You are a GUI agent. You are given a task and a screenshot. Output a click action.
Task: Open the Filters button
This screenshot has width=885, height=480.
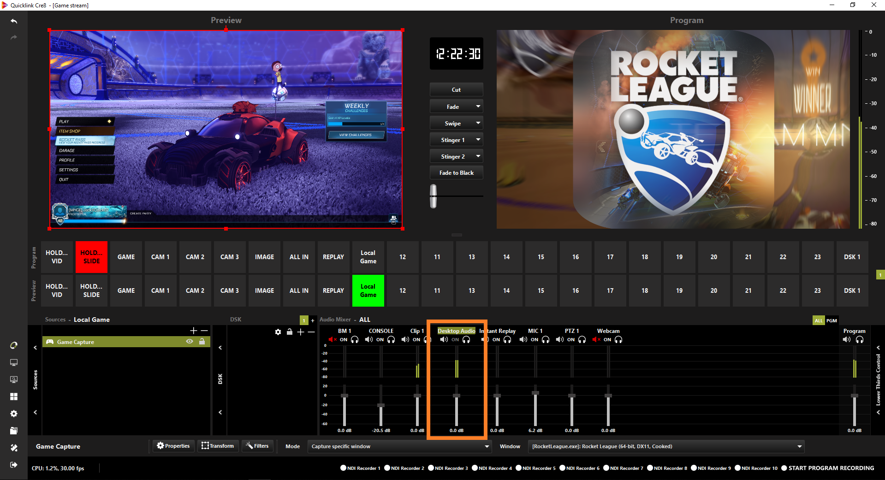tap(257, 446)
